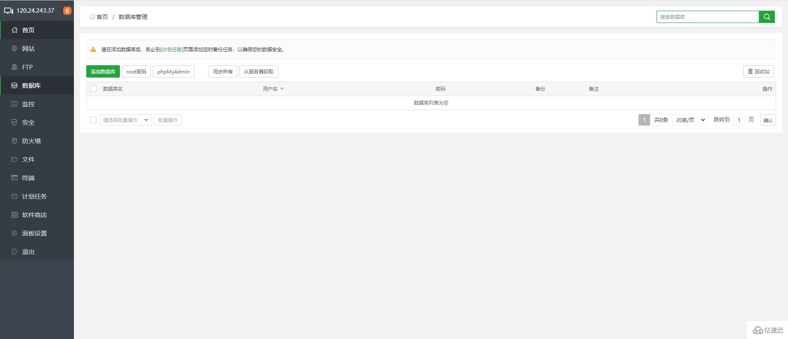
Task: Click the root密码 button
Action: (136, 71)
